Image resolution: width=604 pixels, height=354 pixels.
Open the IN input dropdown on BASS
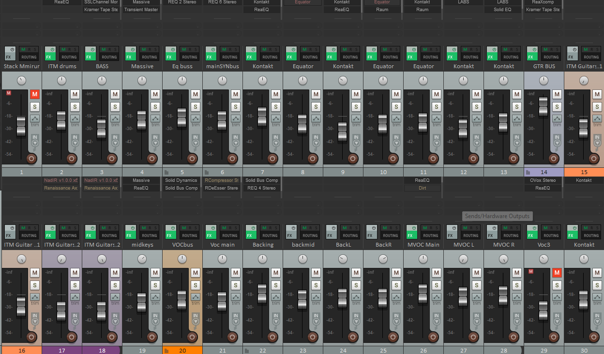click(x=115, y=140)
